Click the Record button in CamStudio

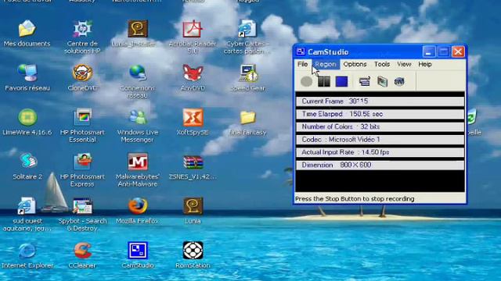click(x=306, y=81)
